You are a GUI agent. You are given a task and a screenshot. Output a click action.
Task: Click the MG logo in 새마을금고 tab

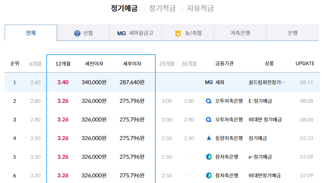pyautogui.click(x=122, y=33)
